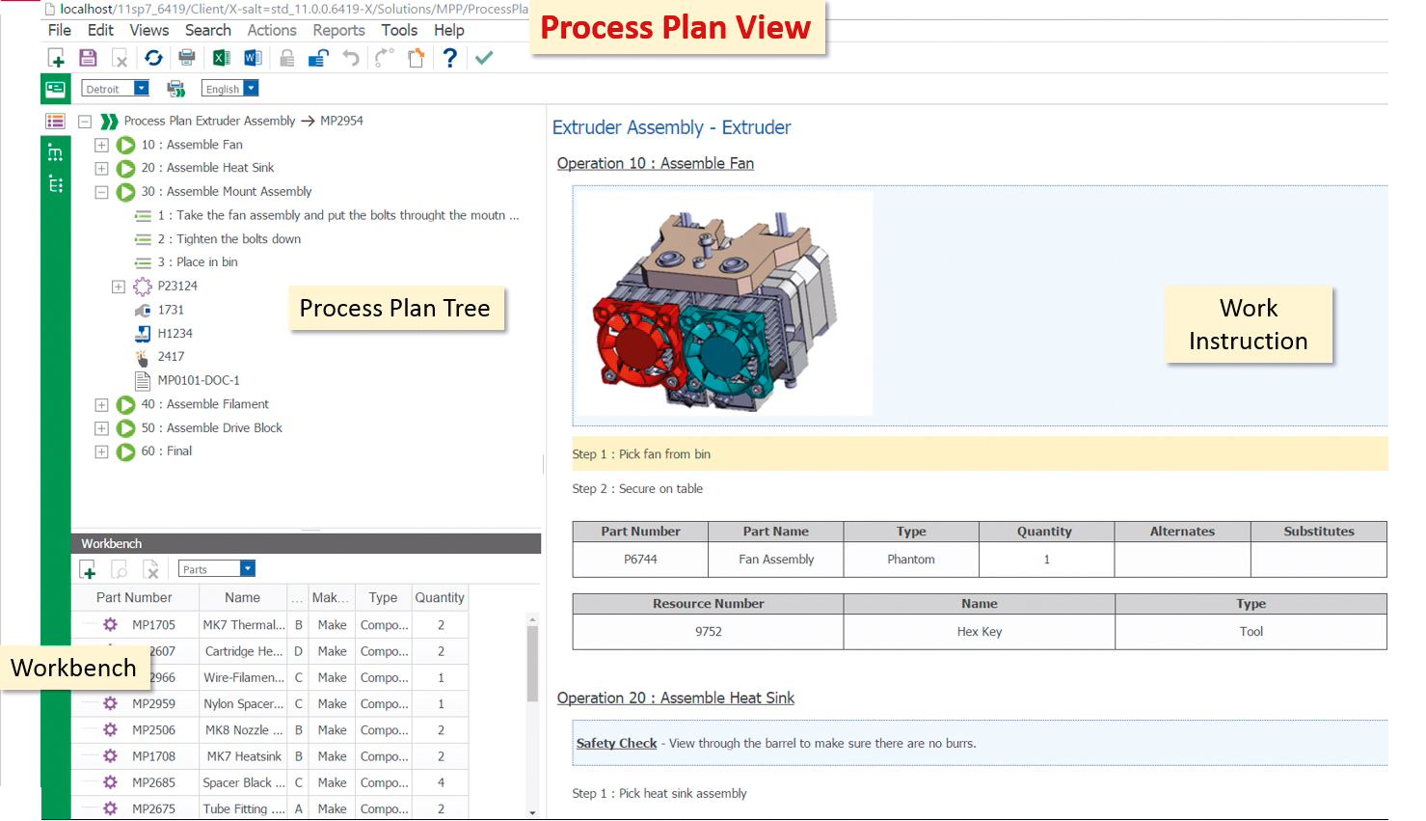
Task: Click the green checkmark toolbar icon
Action: click(x=484, y=58)
